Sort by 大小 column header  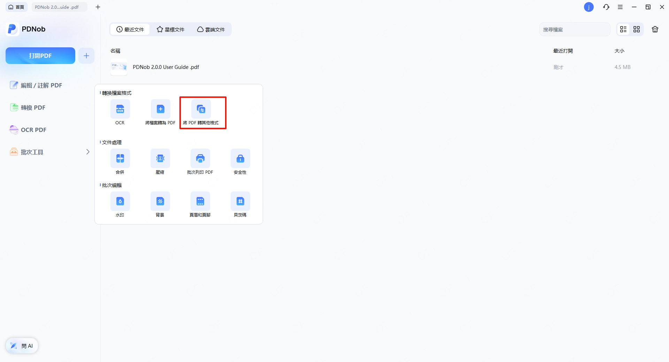pyautogui.click(x=620, y=51)
